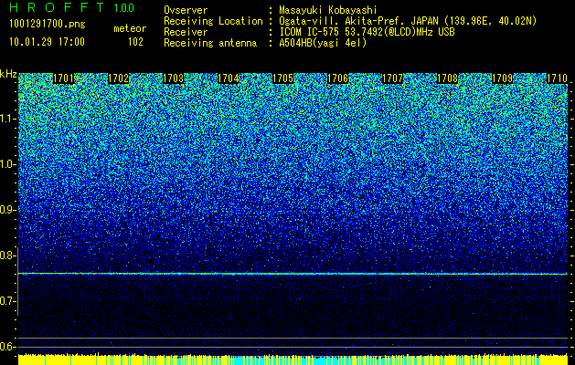
Task: Click the observer name Masayuki Kobayashi
Action: point(328,10)
